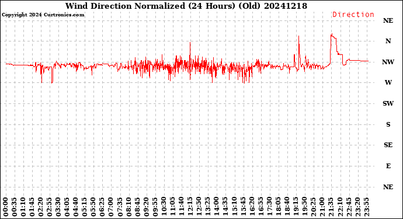The width and height of the screenshot is (403, 219).
Task: Click the 08:10 time axis label
Action: [x=128, y=207]
